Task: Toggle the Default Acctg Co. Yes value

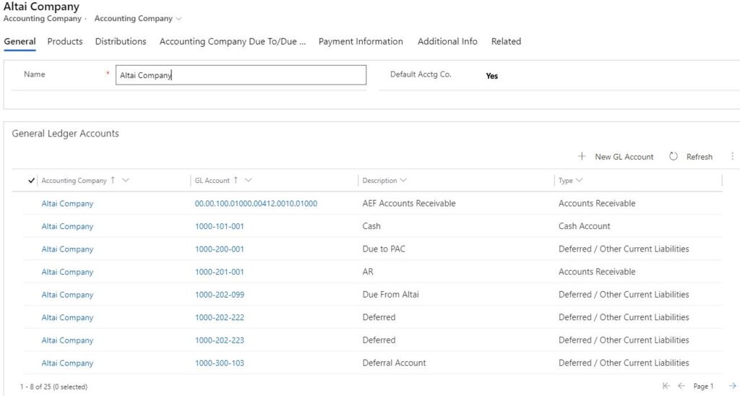Action: (491, 76)
